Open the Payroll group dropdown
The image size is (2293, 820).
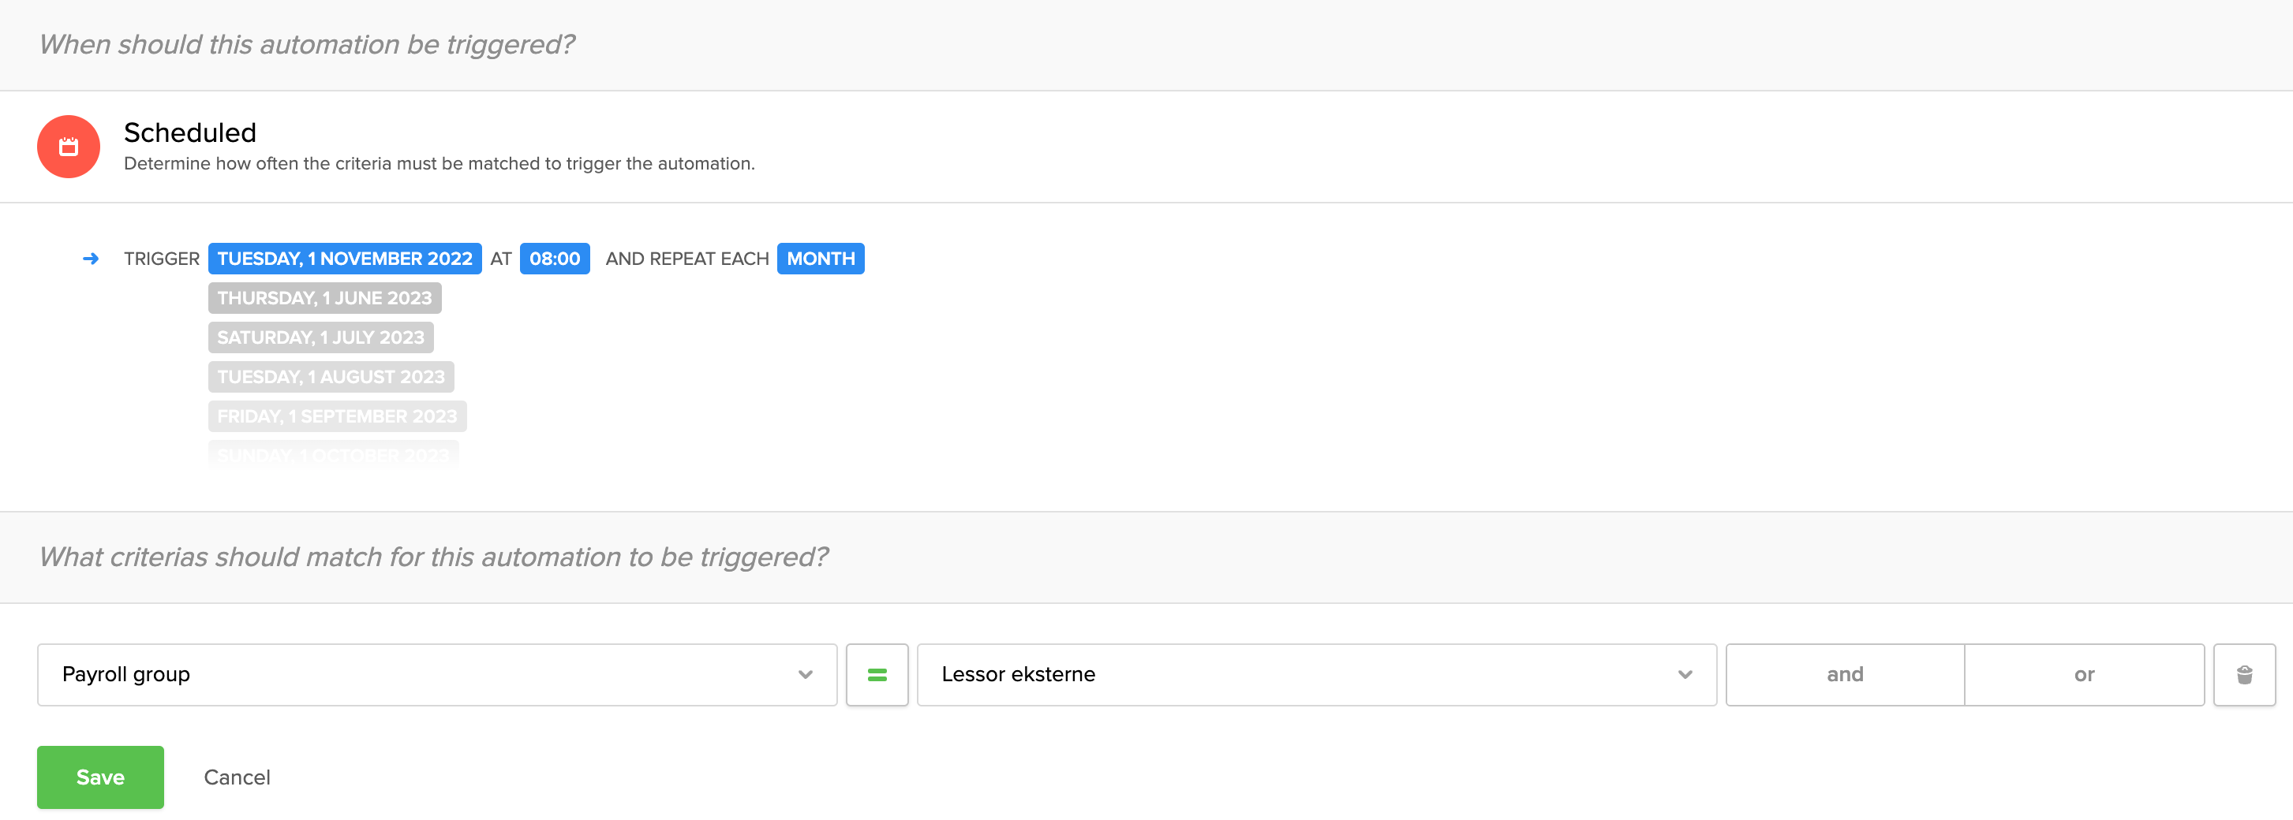(436, 675)
